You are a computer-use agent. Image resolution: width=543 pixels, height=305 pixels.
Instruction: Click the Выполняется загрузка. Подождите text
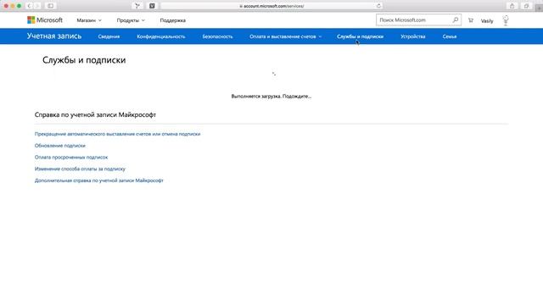tap(271, 96)
